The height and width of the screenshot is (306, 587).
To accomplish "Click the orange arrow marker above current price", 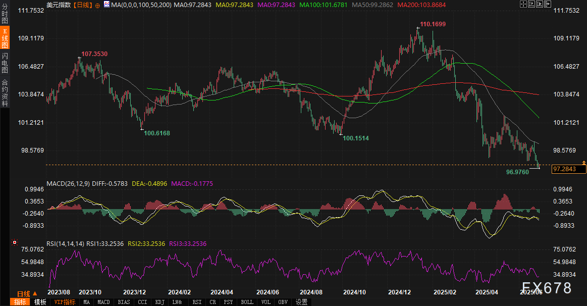I will [x=583, y=162].
